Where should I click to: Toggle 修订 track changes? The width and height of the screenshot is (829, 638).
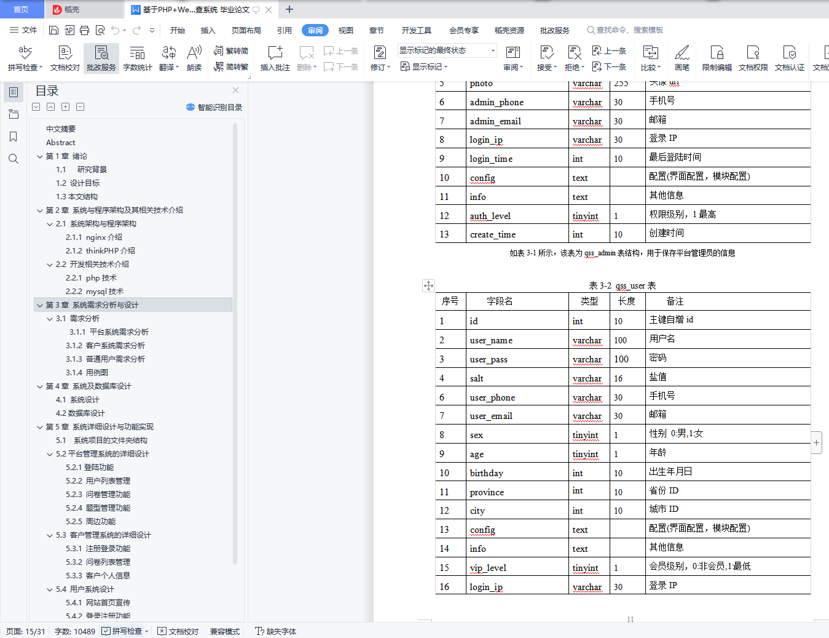[380, 58]
